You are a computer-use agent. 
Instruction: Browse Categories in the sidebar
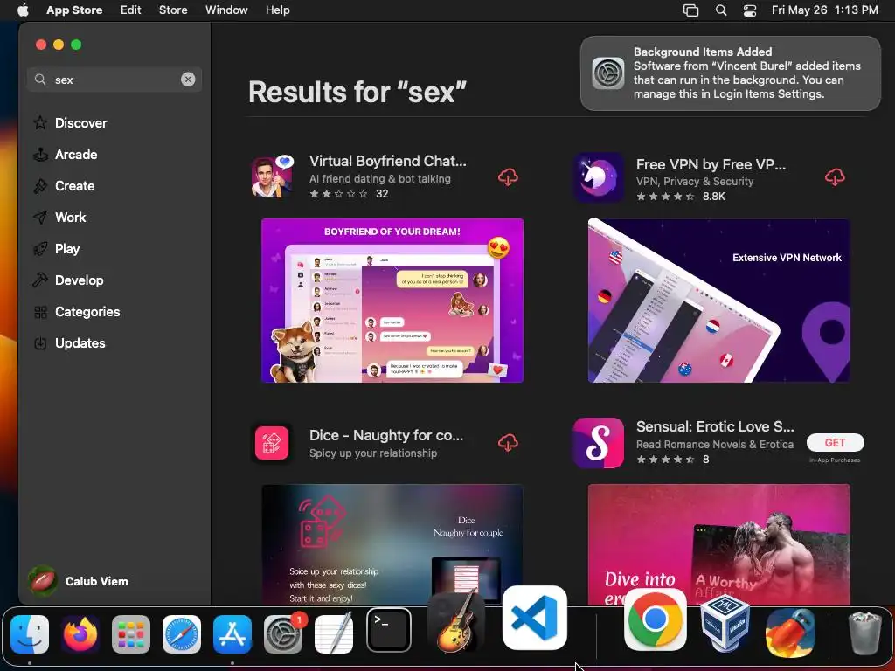87,312
